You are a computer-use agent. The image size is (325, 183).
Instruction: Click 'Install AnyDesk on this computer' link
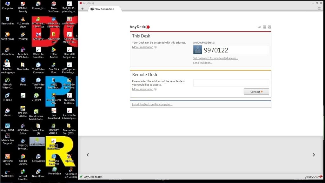152,104
